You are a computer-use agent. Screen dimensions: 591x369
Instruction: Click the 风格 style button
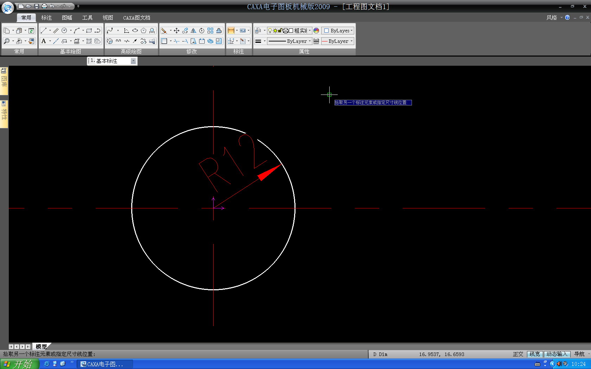[x=552, y=18]
